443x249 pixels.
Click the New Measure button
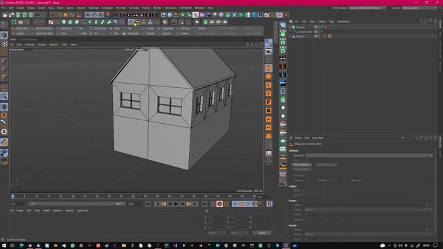[302, 165]
